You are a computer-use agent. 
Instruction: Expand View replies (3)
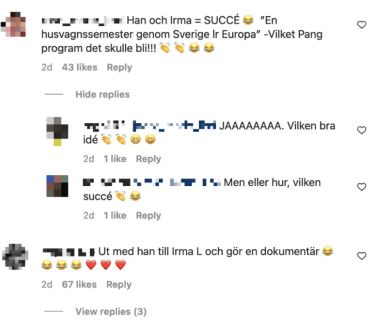pyautogui.click(x=111, y=311)
